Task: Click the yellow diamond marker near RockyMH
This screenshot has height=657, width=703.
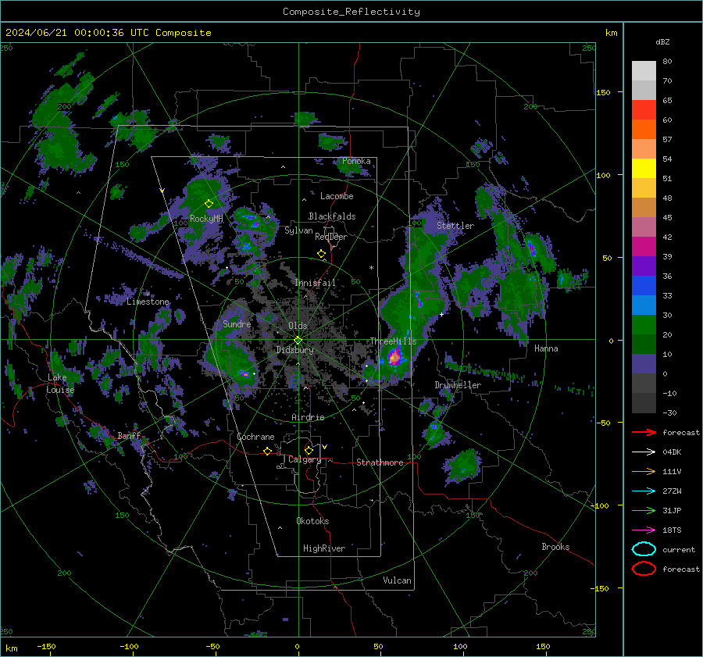Action: tap(209, 204)
